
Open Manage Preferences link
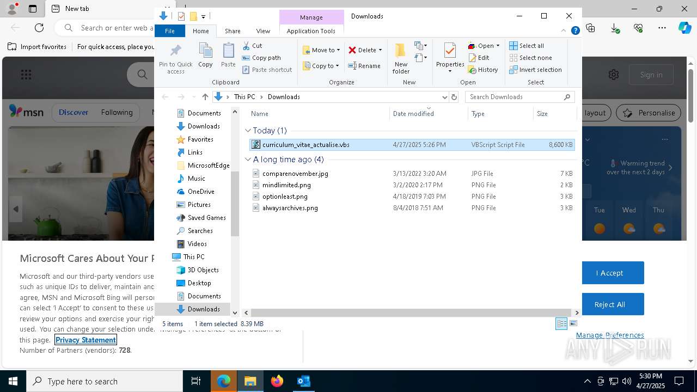click(x=610, y=335)
